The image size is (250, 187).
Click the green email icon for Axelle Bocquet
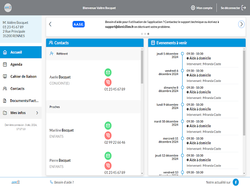coord(108,73)
